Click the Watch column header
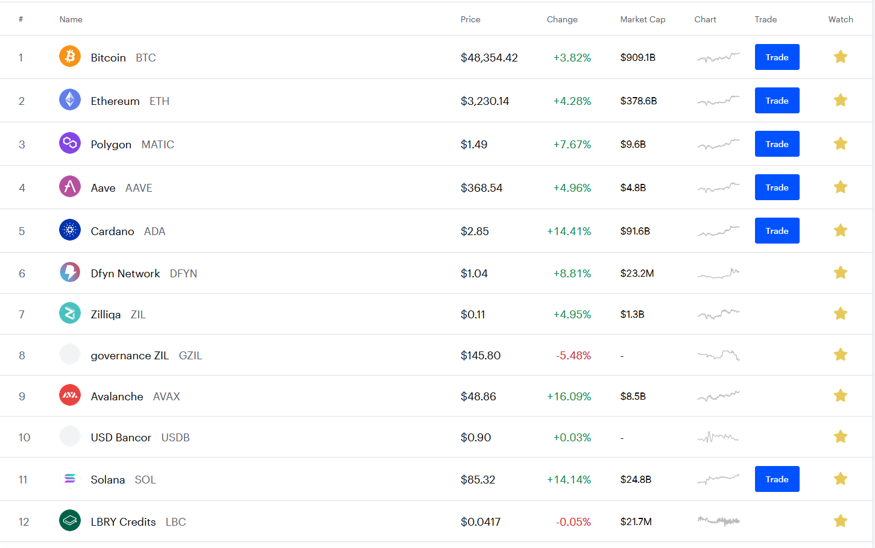875x548 pixels. [x=841, y=19]
